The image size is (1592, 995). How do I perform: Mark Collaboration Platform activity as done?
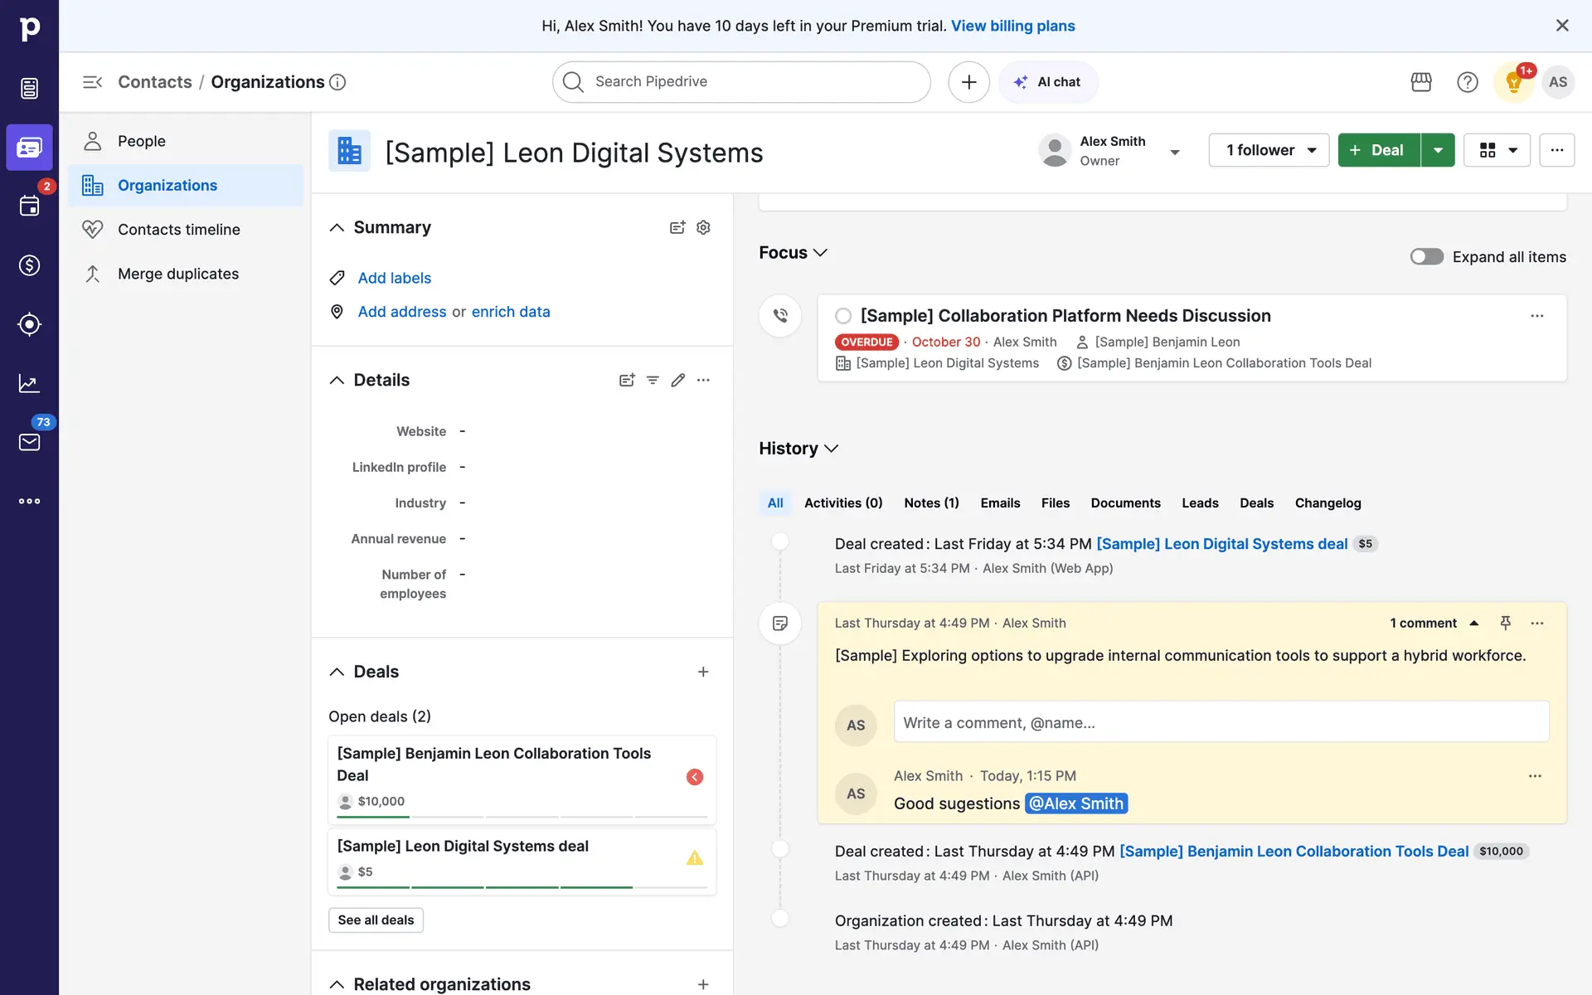point(843,316)
